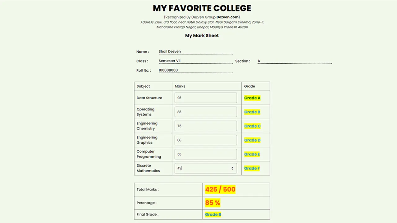The height and width of the screenshot is (223, 397).
Task: Click the increment arrow on Discrete Mathematics spinner
Action: (x=232, y=167)
